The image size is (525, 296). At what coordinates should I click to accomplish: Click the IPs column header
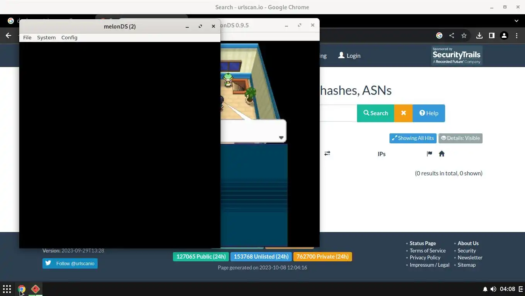381,154
